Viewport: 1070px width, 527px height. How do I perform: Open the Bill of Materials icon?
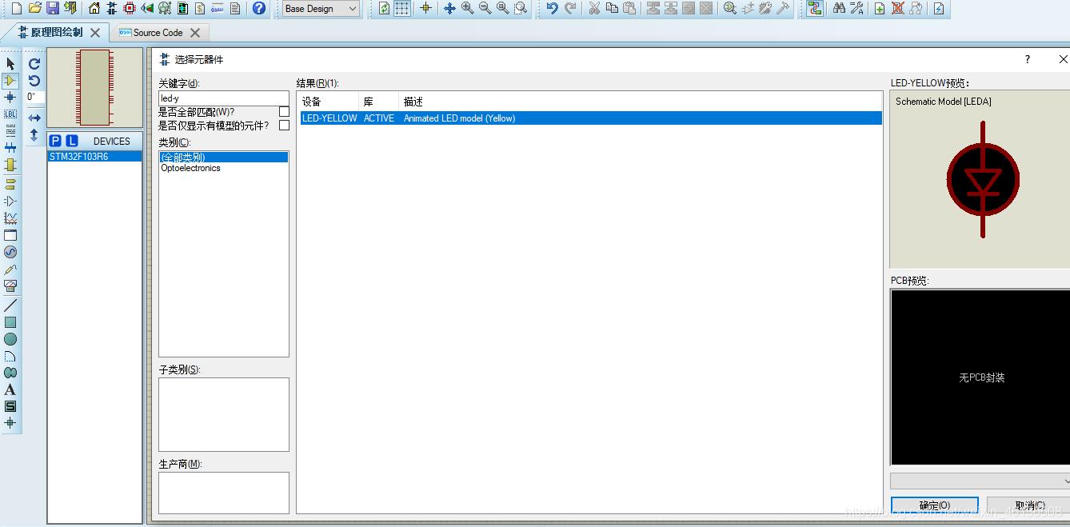click(x=200, y=8)
